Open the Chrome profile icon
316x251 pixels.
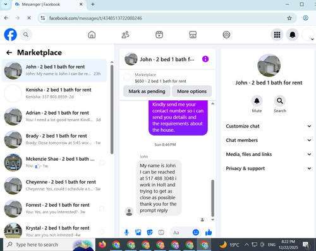(x=305, y=18)
